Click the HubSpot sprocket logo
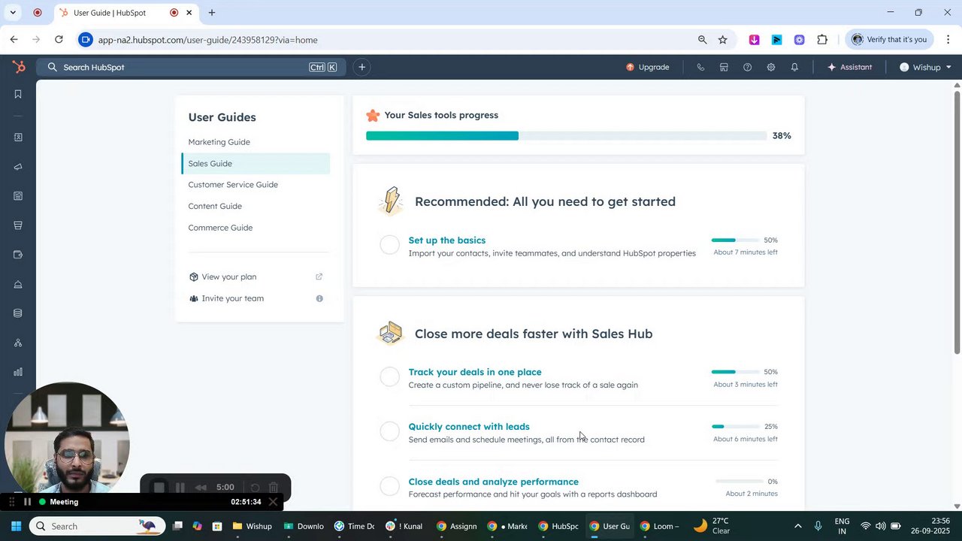Viewport: 962px width, 541px height. coord(19,67)
